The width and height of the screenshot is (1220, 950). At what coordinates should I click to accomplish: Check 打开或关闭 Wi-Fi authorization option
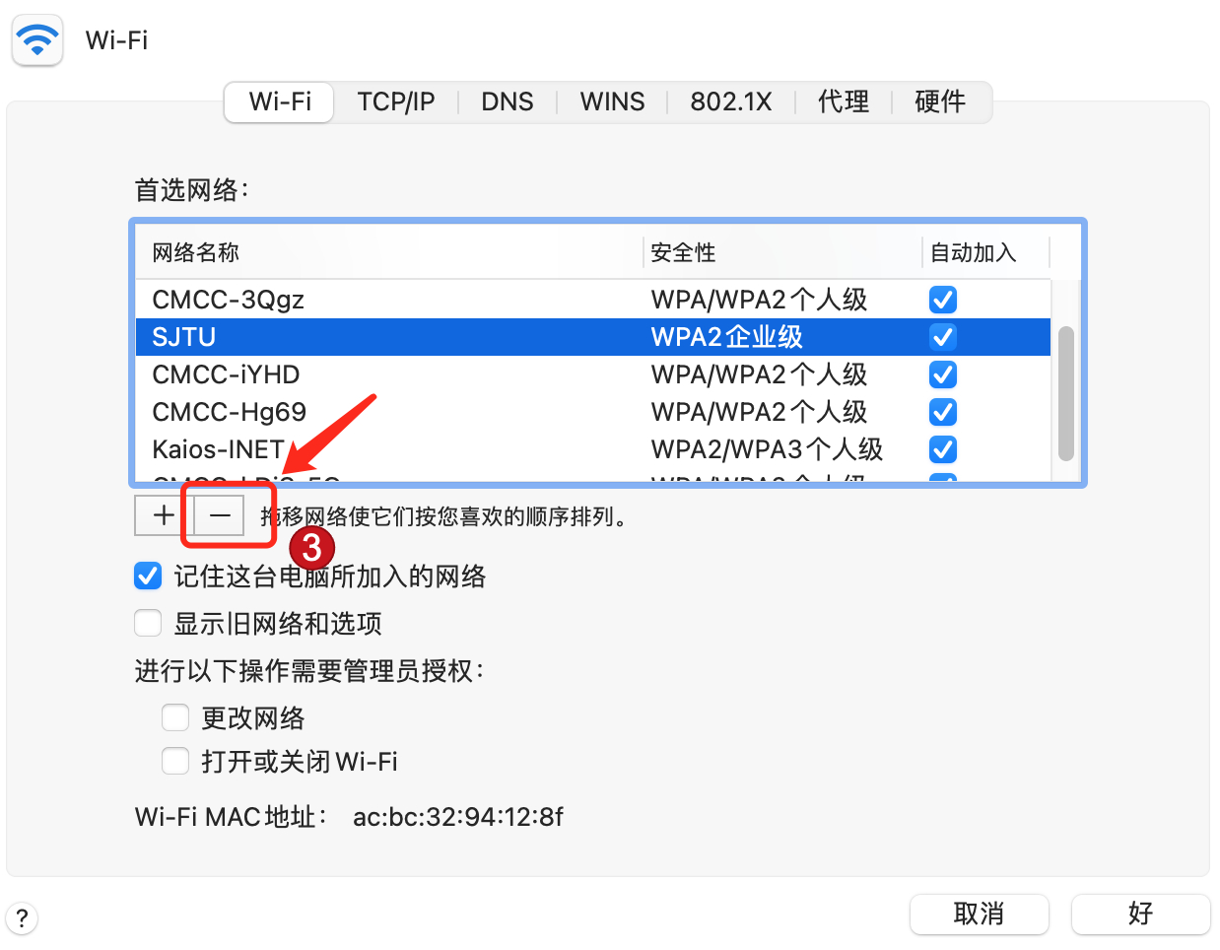click(x=175, y=761)
